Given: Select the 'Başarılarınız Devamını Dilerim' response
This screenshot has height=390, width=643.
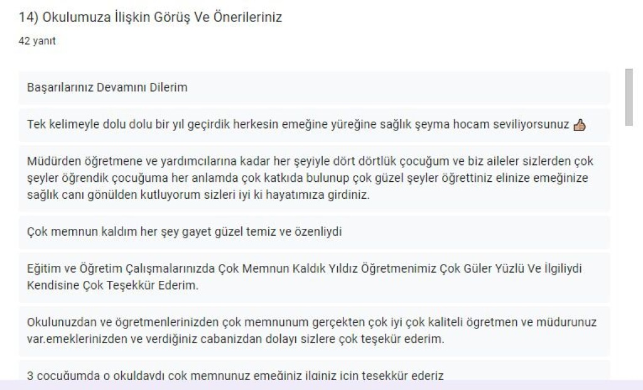Looking at the screenshot, I should point(314,88).
